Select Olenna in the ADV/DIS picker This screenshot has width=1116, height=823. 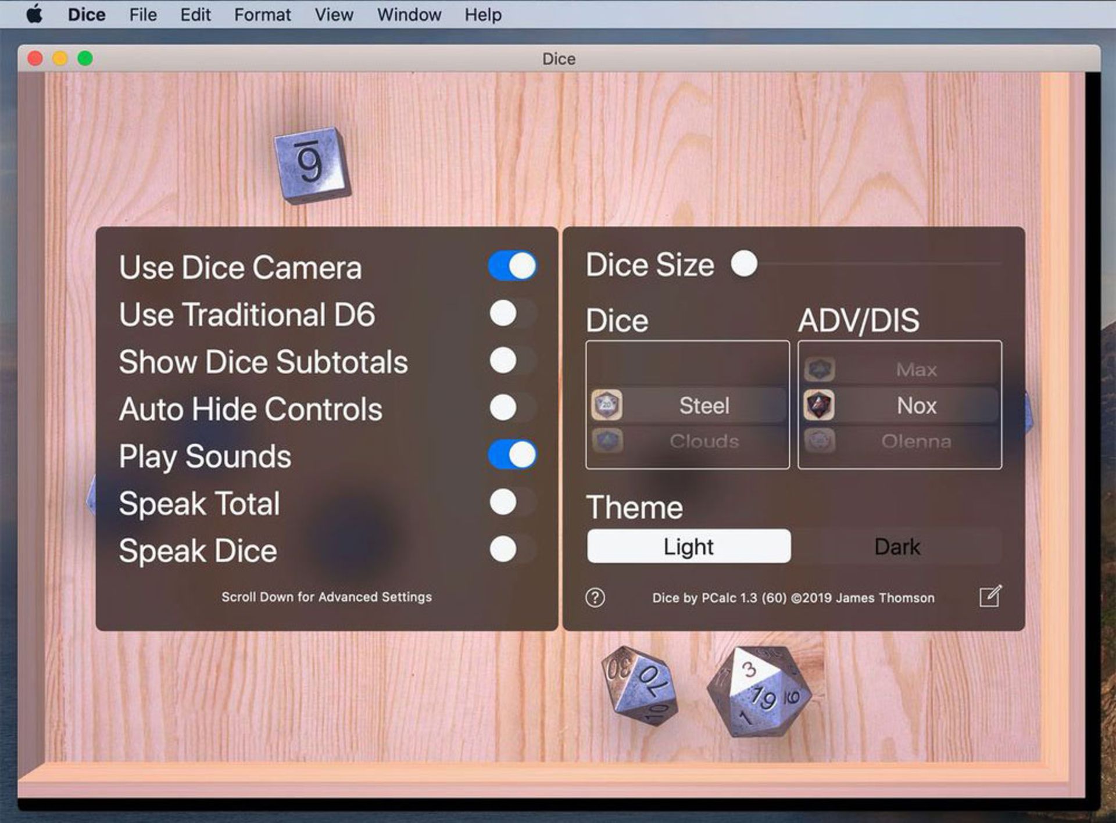[x=915, y=441]
